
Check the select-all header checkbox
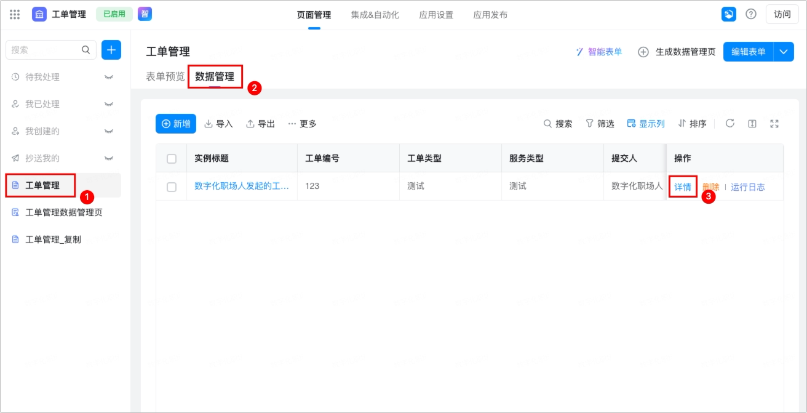point(172,158)
